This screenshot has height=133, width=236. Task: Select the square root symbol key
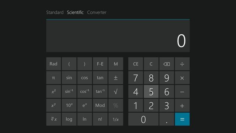click(115, 92)
